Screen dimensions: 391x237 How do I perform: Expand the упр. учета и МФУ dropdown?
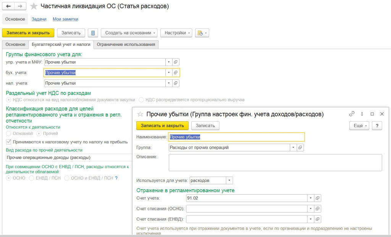pos(168,62)
